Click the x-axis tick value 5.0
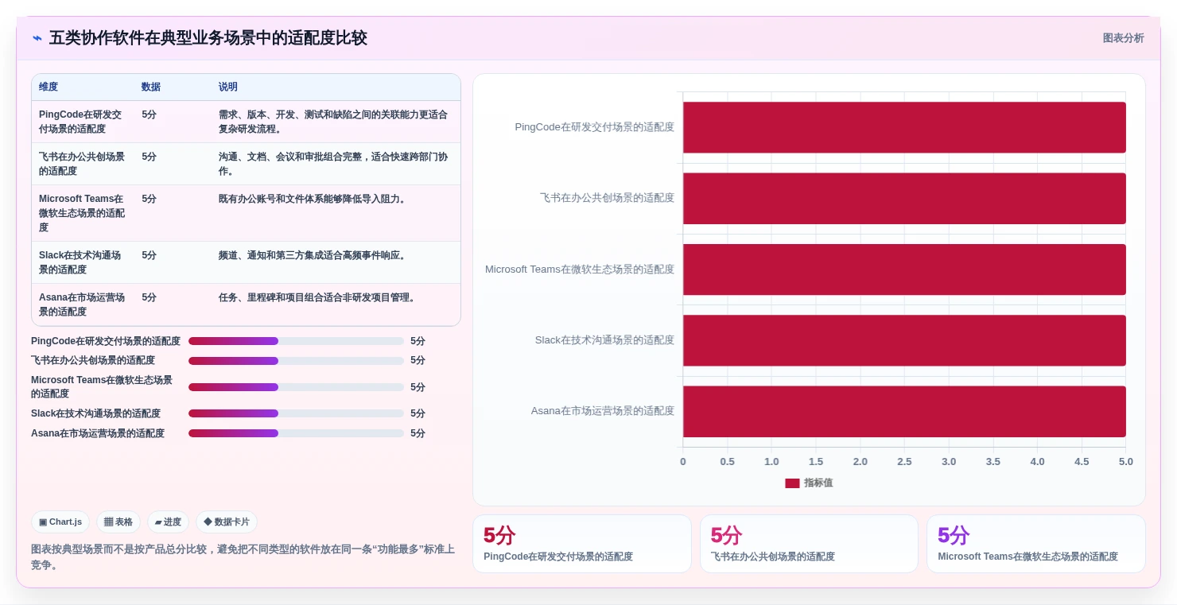This screenshot has height=605, width=1177. click(x=1125, y=462)
